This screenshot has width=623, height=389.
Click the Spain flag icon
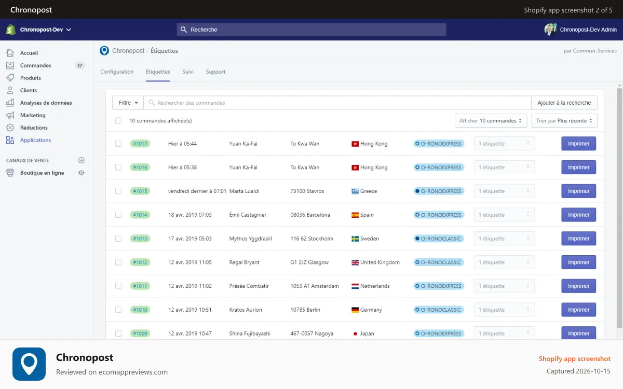pos(355,215)
